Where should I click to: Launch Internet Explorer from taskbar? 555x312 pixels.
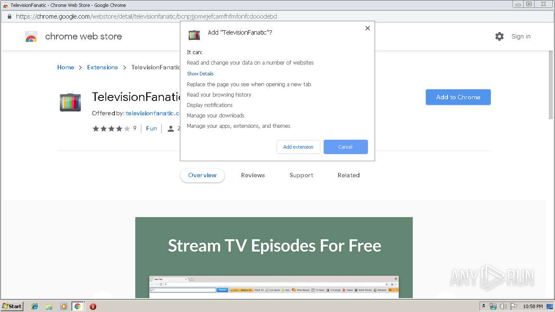35,306
